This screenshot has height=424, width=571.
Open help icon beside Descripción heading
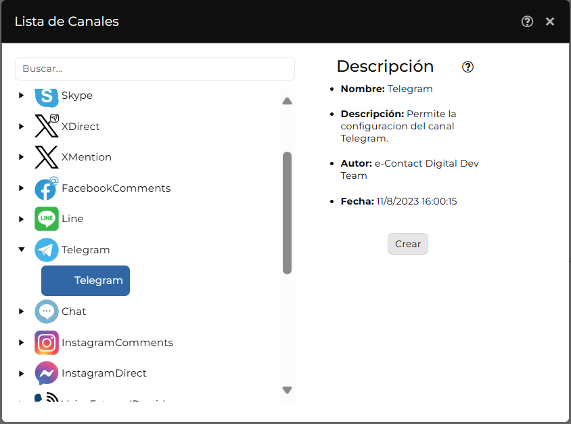(467, 67)
